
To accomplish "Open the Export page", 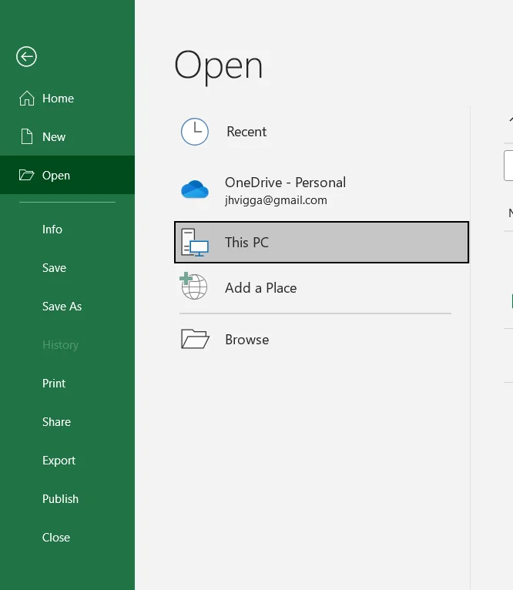I will [x=67, y=460].
